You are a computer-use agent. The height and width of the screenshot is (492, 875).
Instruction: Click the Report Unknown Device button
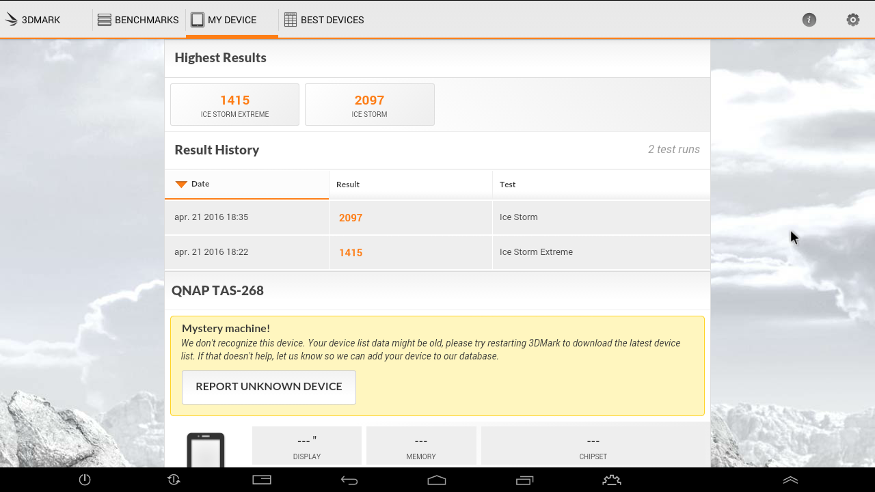tap(269, 387)
